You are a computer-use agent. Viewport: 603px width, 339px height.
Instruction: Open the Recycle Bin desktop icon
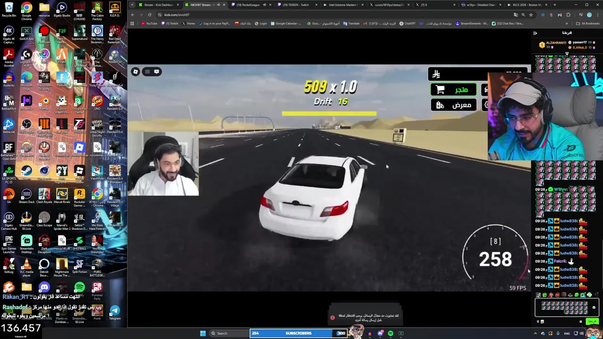(9, 9)
